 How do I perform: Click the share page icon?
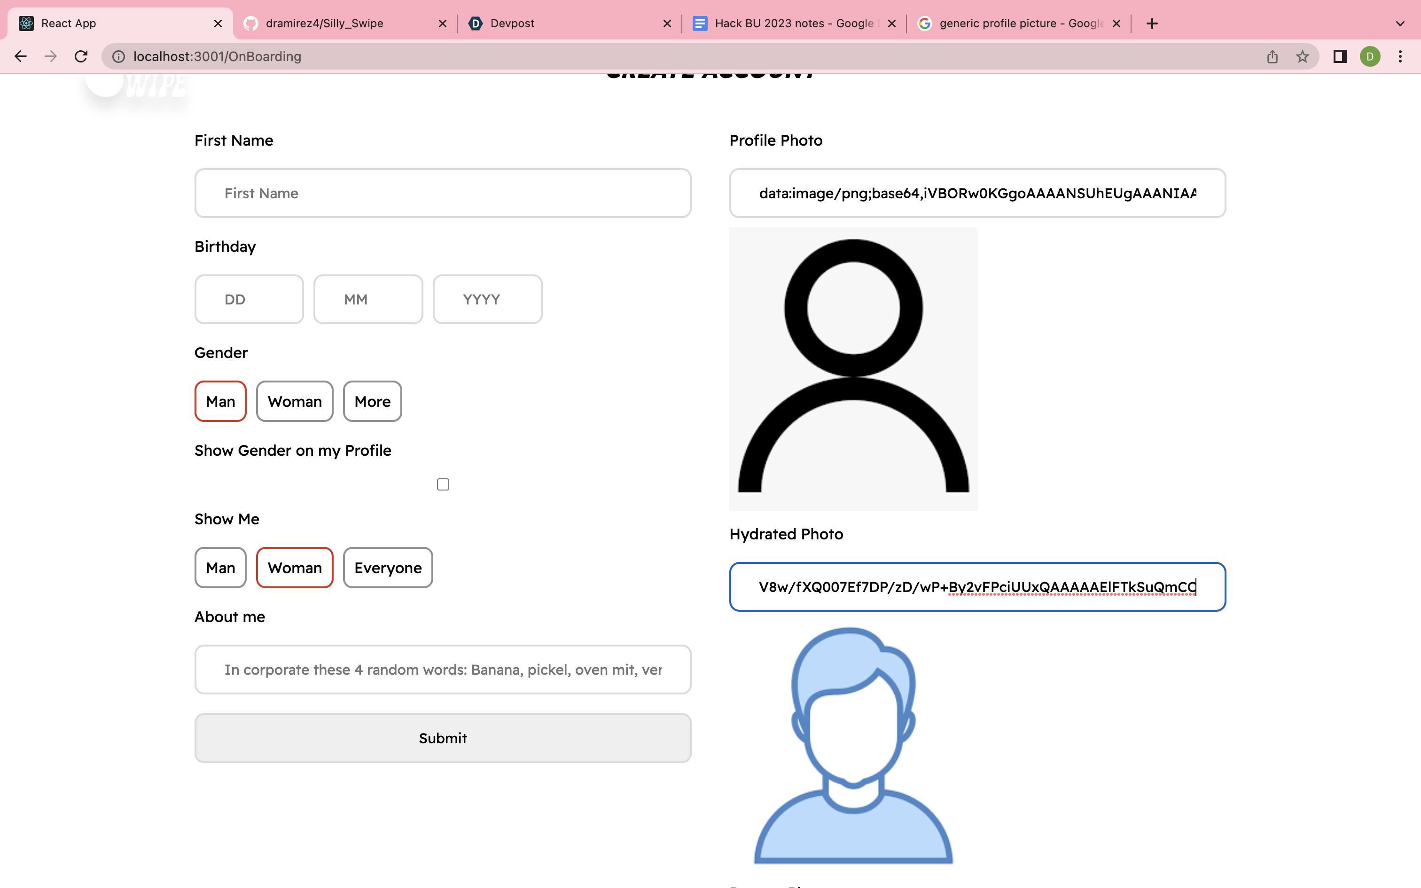[x=1273, y=56]
